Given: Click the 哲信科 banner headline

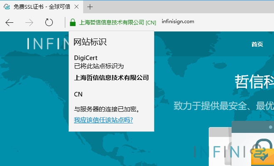Looking at the screenshot, I should (x=254, y=82).
